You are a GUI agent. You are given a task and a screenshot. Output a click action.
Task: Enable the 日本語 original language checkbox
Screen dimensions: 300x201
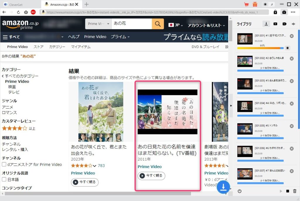point(4,179)
